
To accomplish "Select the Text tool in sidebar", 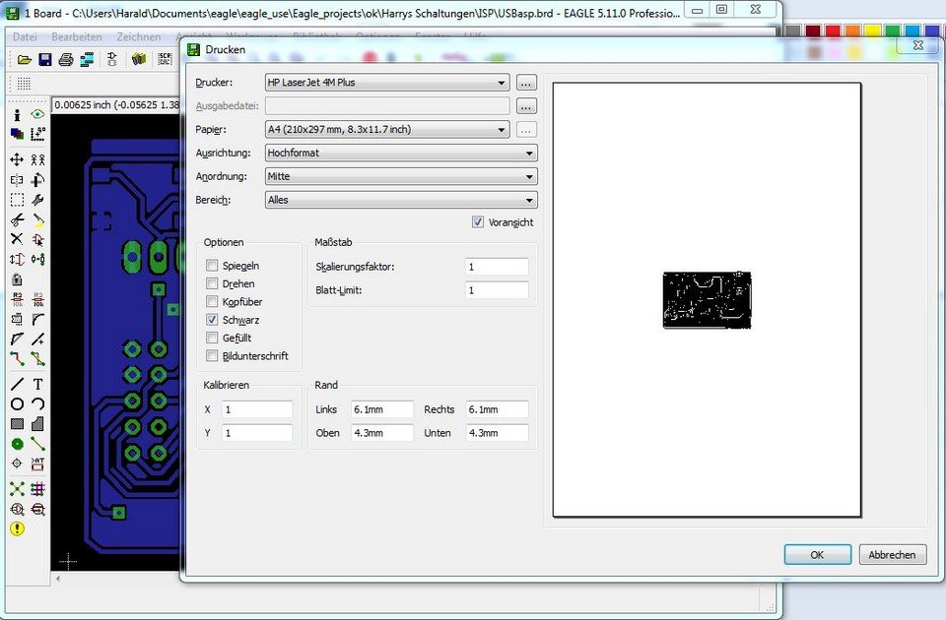I will (x=38, y=385).
